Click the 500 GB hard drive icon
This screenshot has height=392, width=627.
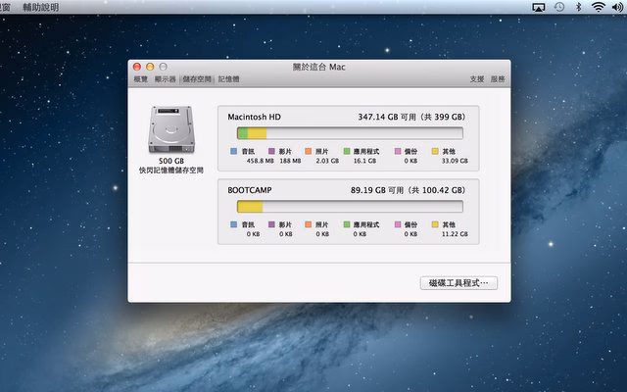[171, 129]
